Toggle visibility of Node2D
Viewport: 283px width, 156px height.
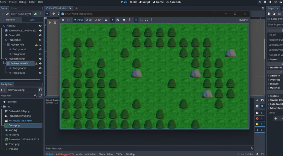point(40,26)
